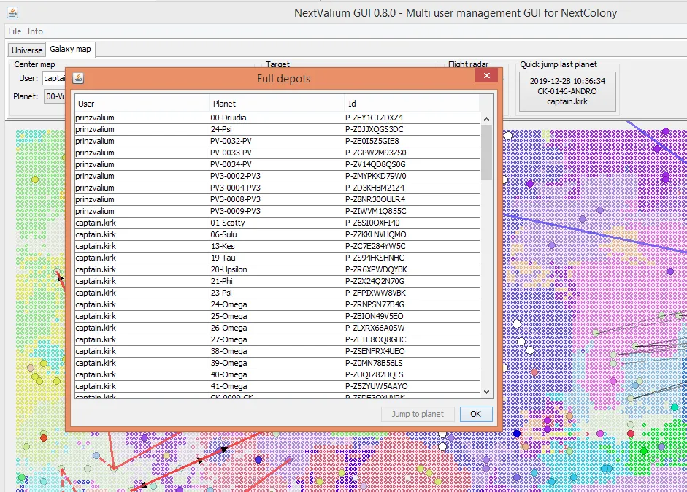Click Id cell P-ZZKKLNVHQMO
This screenshot has height=492, width=687.
(412, 235)
